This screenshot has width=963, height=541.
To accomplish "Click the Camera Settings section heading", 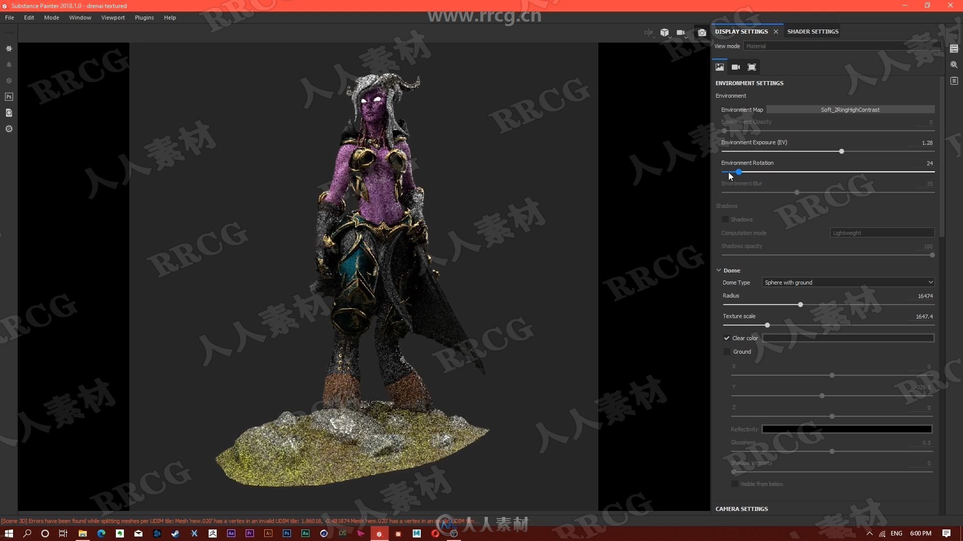I will 741,509.
